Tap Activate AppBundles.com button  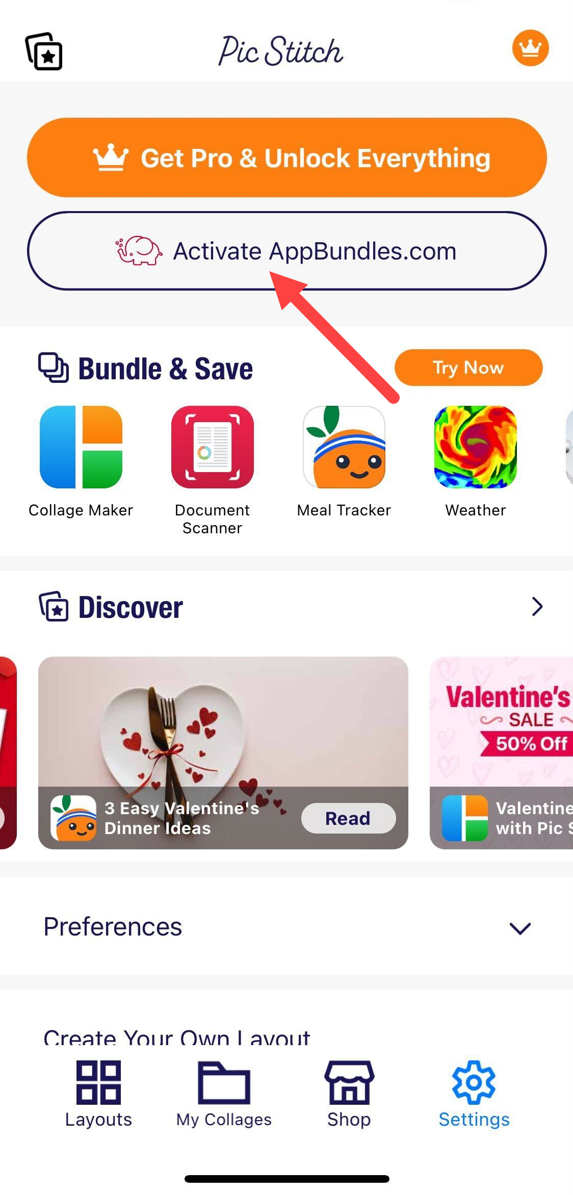pyautogui.click(x=287, y=251)
